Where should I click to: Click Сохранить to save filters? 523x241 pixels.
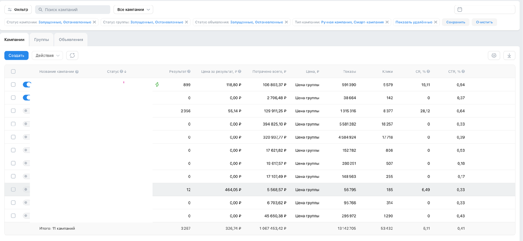click(x=455, y=22)
